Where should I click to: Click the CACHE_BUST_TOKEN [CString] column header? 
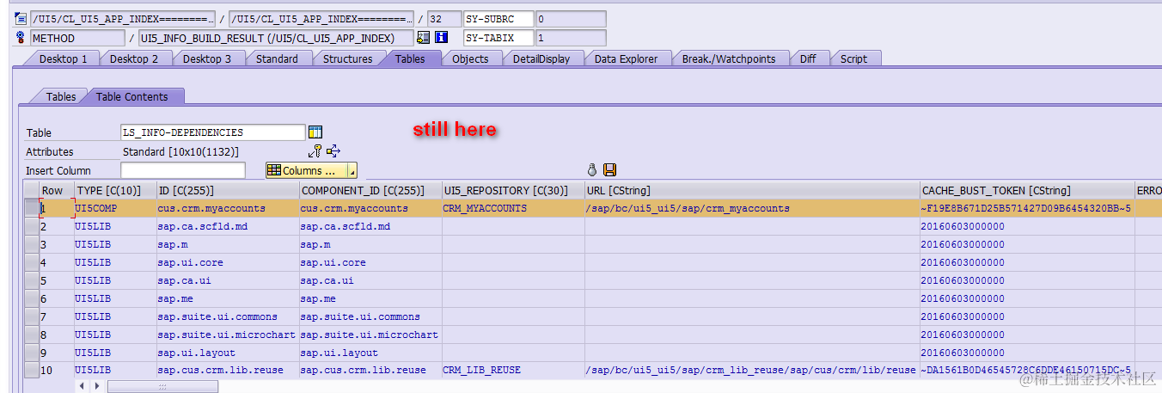1026,190
